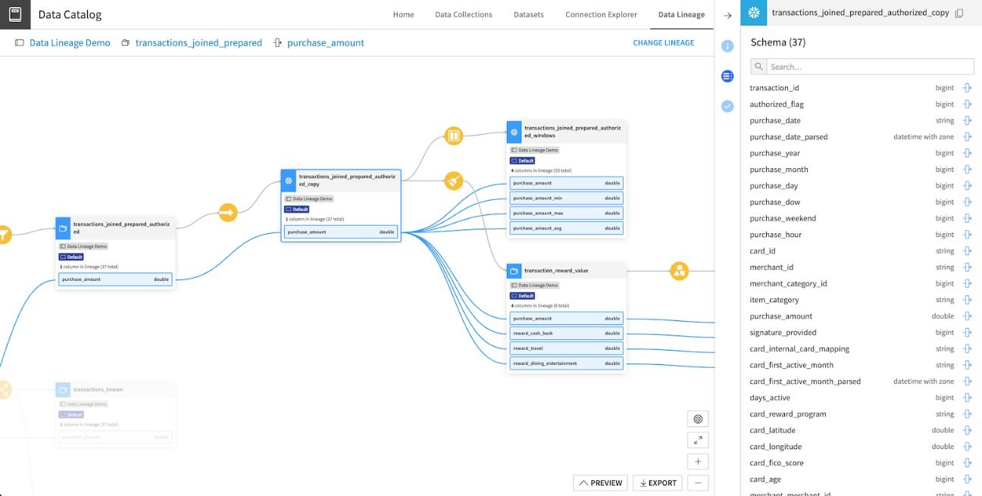The height and width of the screenshot is (496, 982).
Task: Open the info panel icon
Action: coord(727,46)
